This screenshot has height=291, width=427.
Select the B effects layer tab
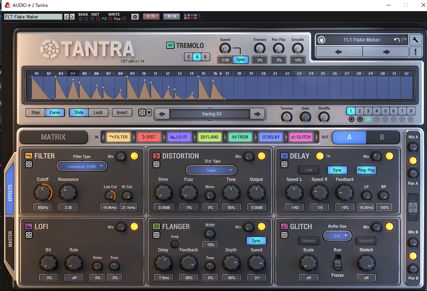click(x=382, y=137)
